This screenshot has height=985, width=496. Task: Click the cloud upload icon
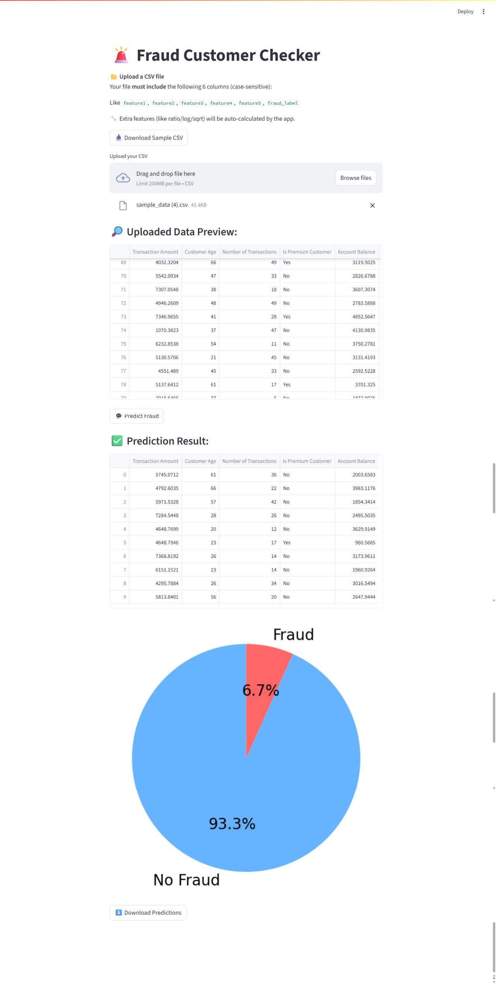coord(123,178)
